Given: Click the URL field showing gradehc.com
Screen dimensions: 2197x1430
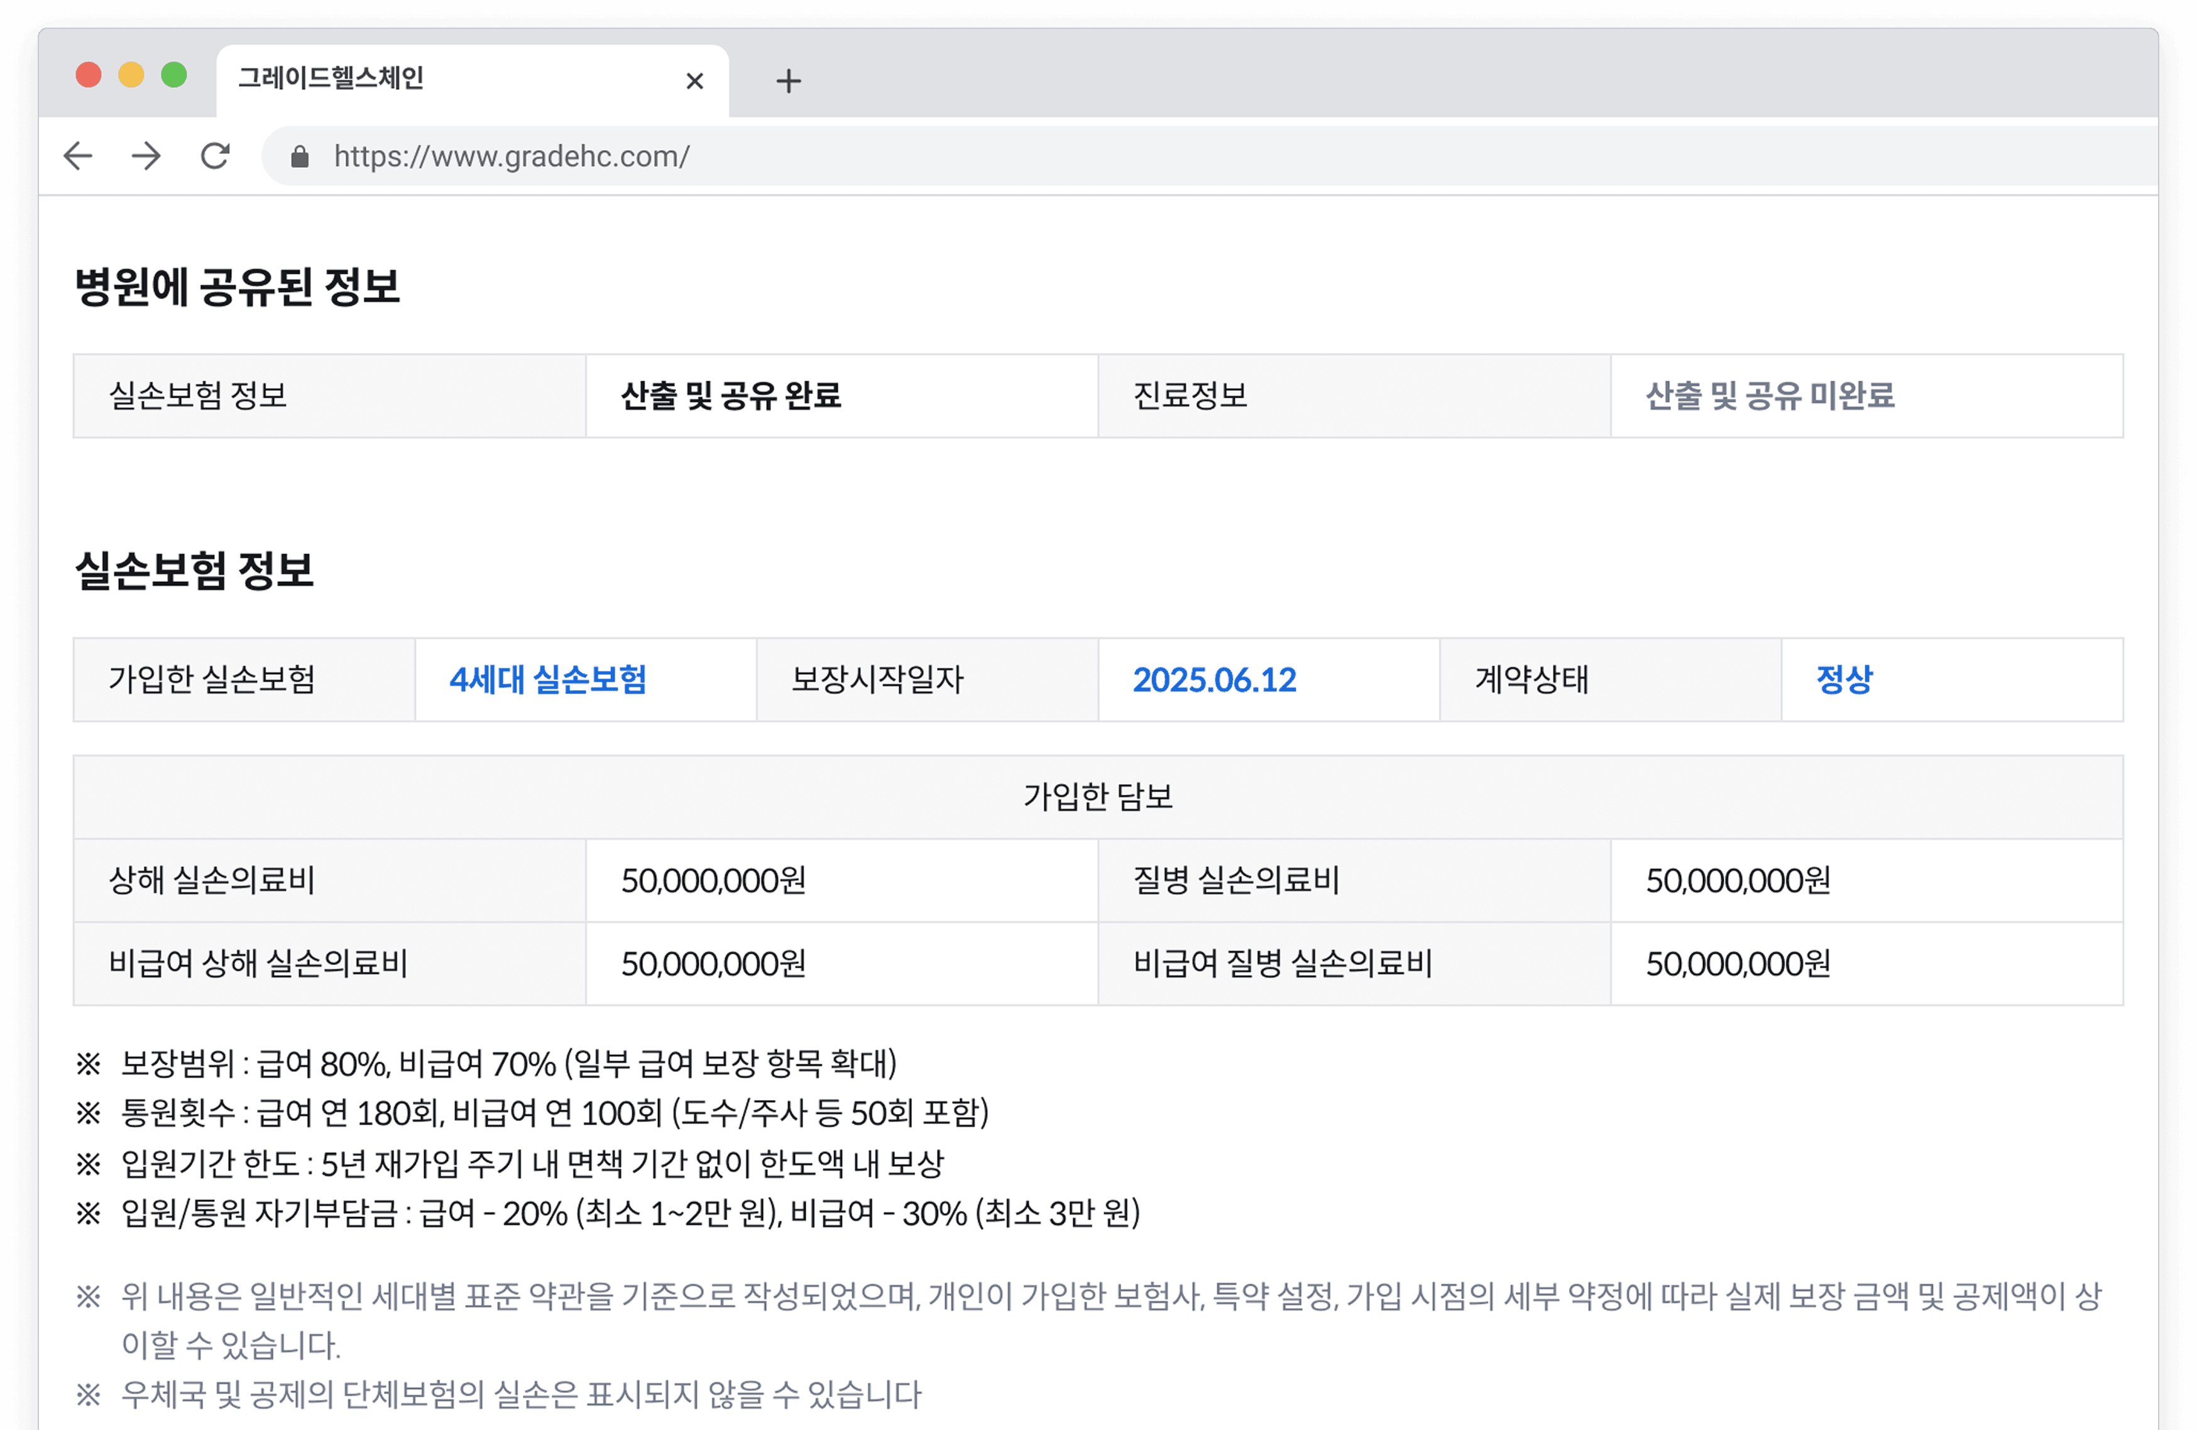Looking at the screenshot, I should [x=1209, y=156].
